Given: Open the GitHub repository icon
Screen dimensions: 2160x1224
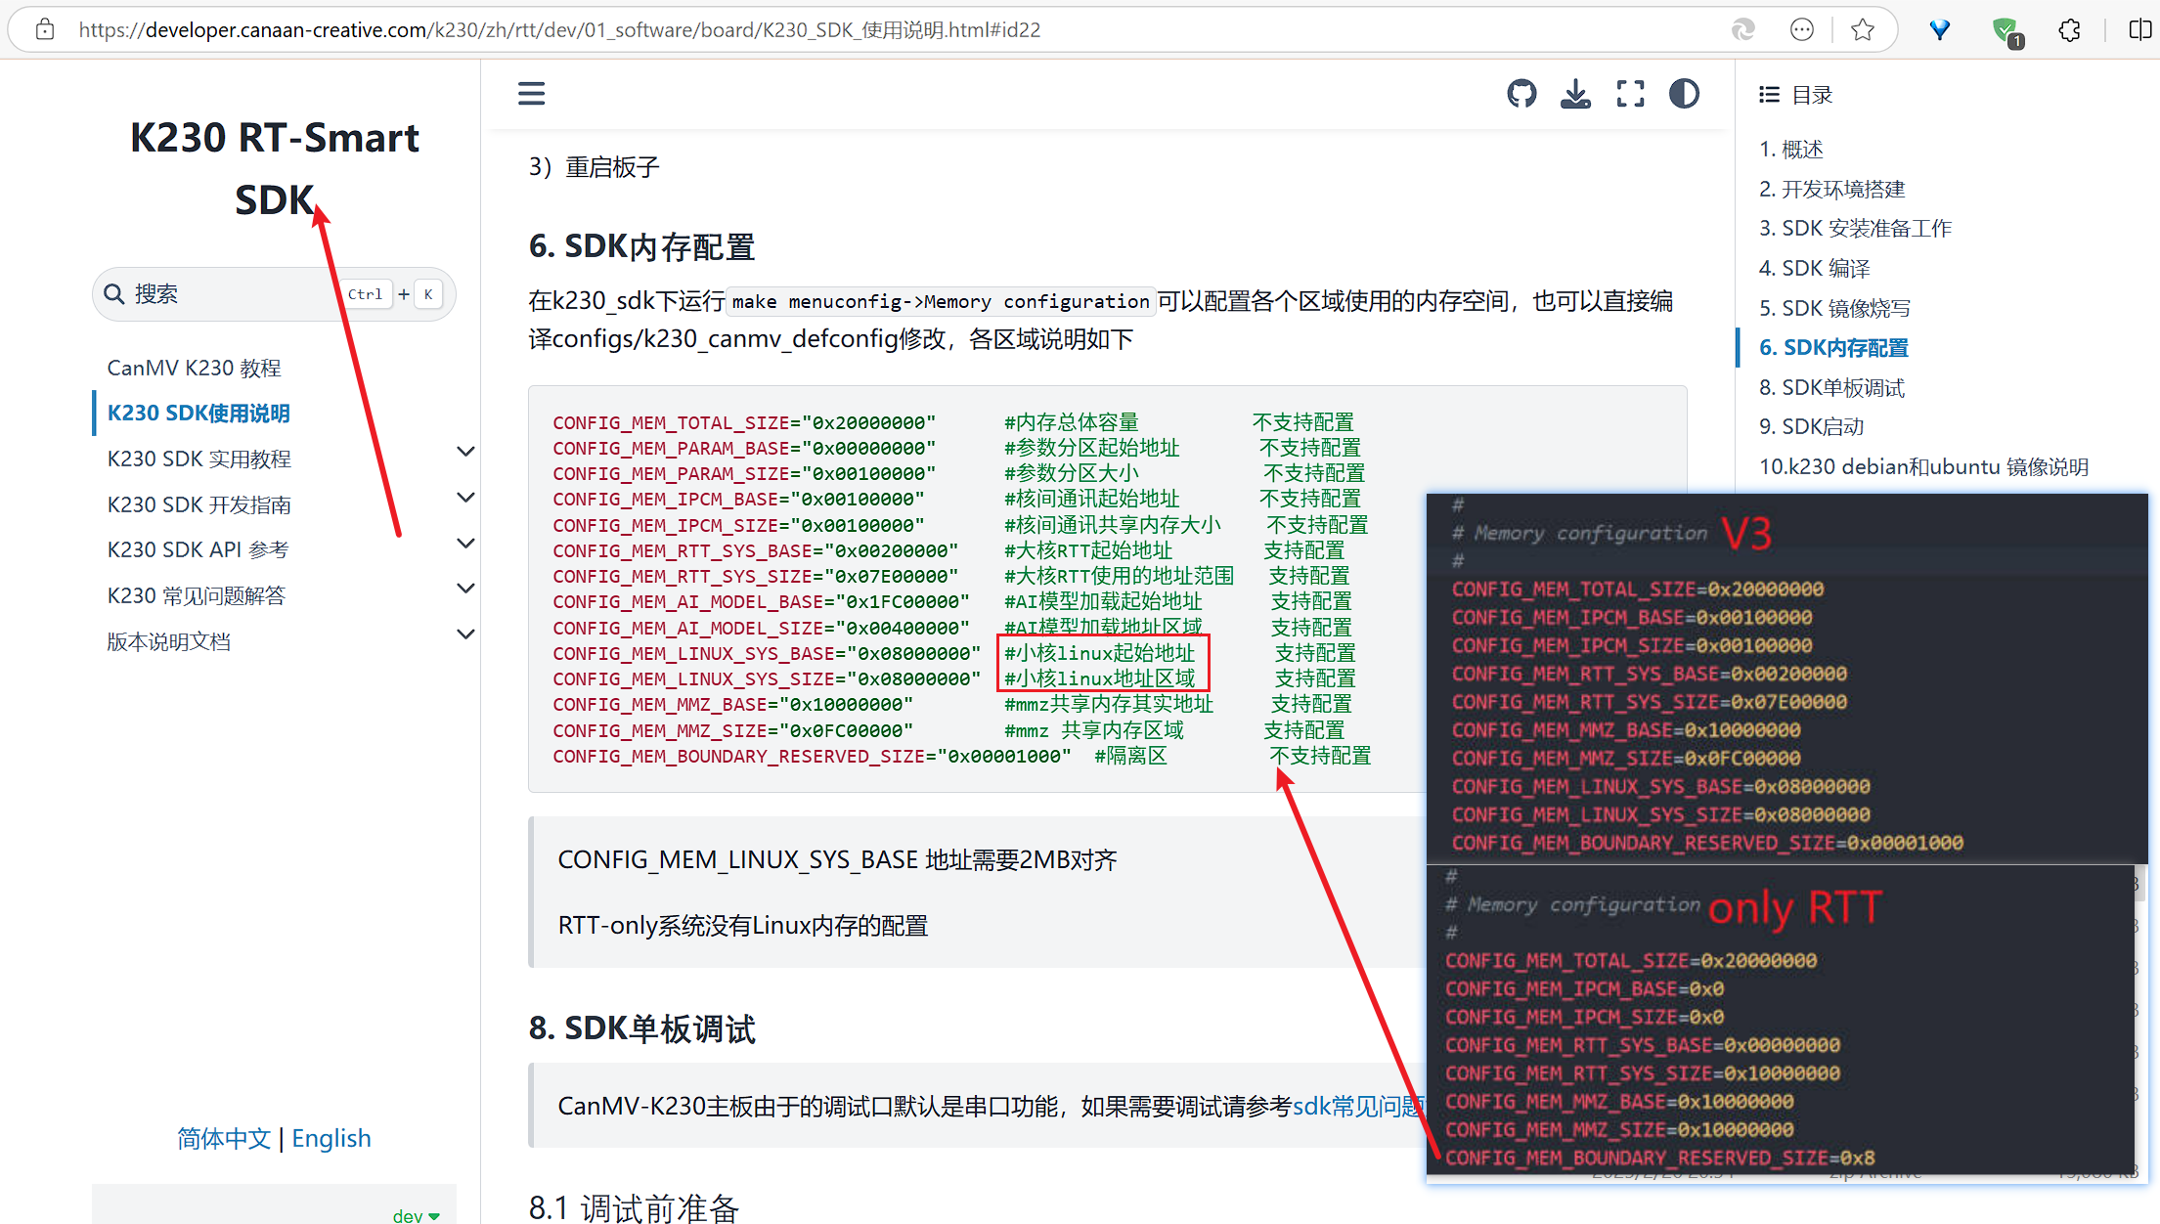Looking at the screenshot, I should [x=1521, y=94].
